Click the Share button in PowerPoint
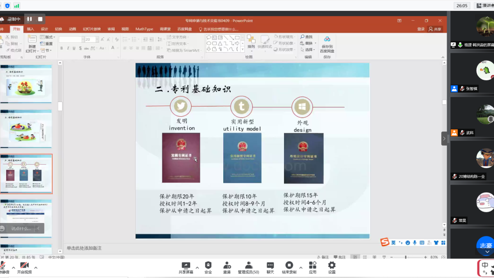Screen dimensions: 494x278 [435, 29]
